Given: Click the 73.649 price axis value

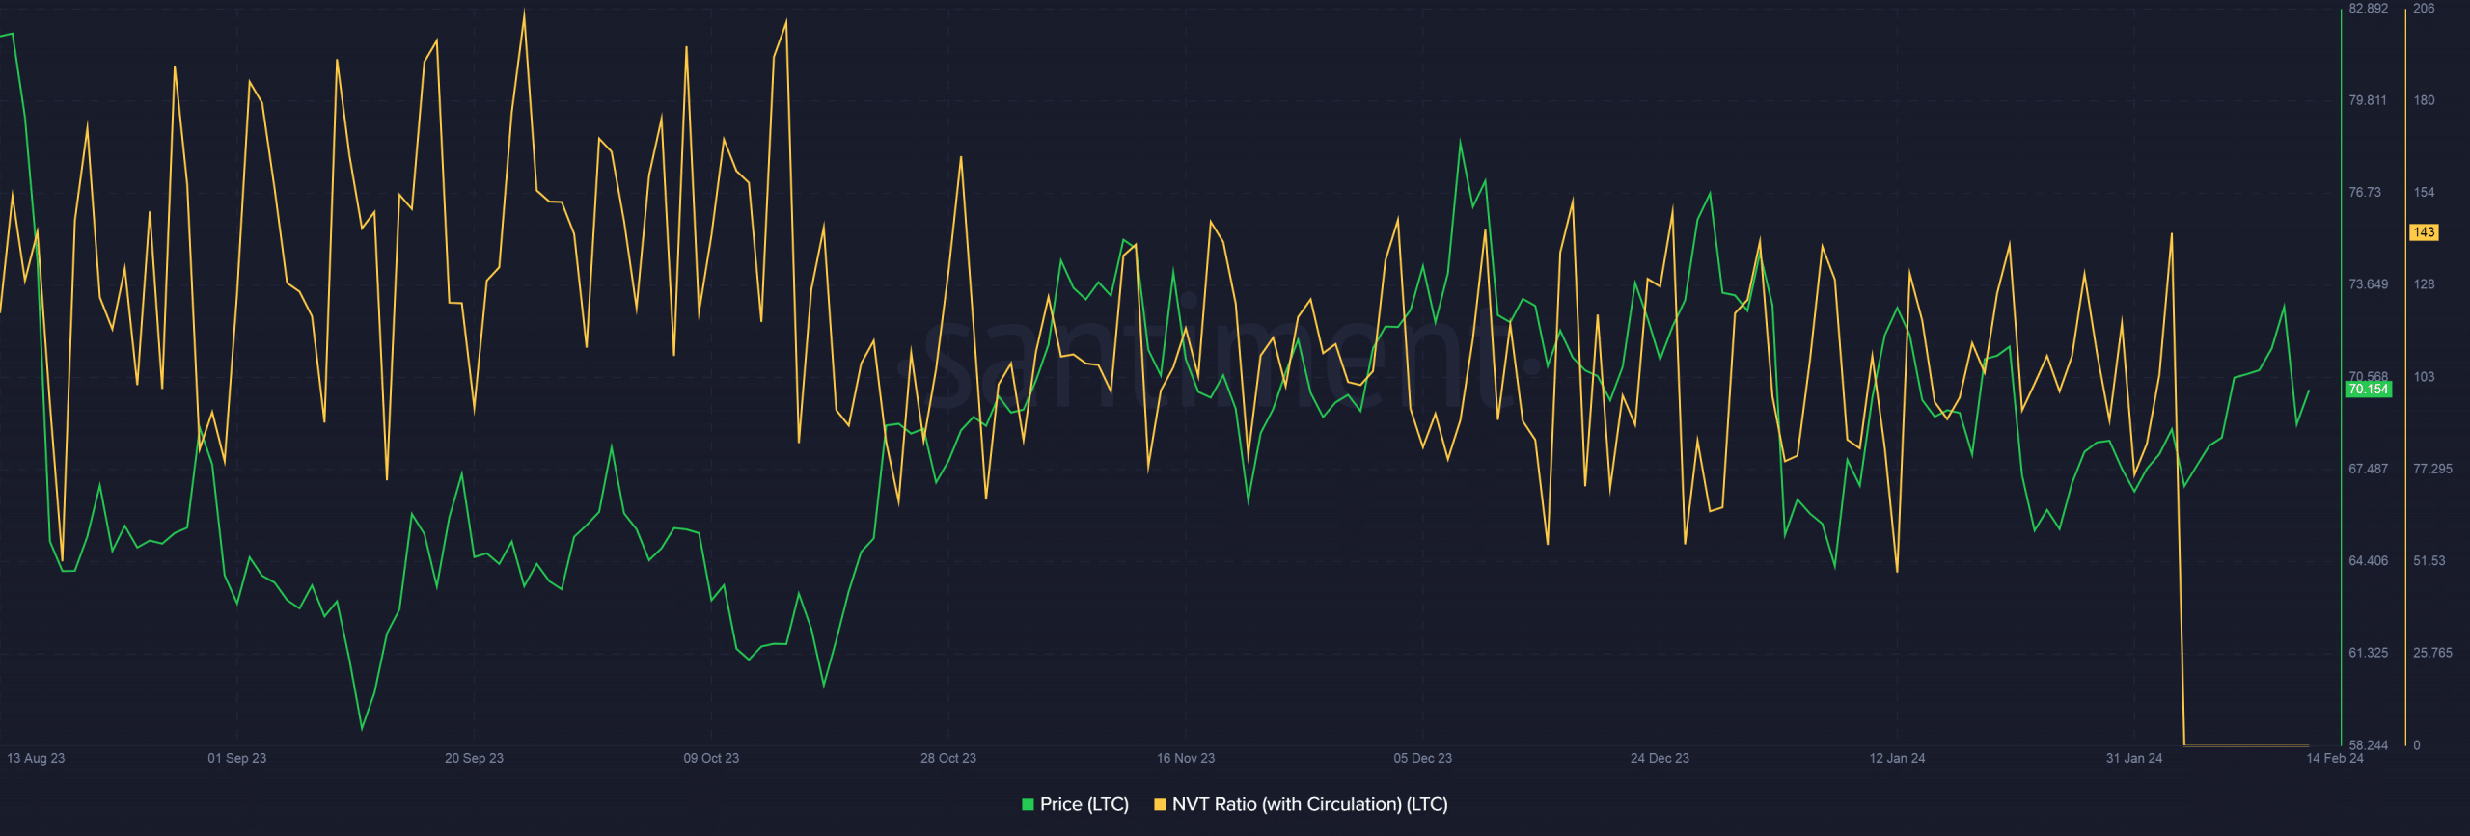Looking at the screenshot, I should click(x=2368, y=284).
